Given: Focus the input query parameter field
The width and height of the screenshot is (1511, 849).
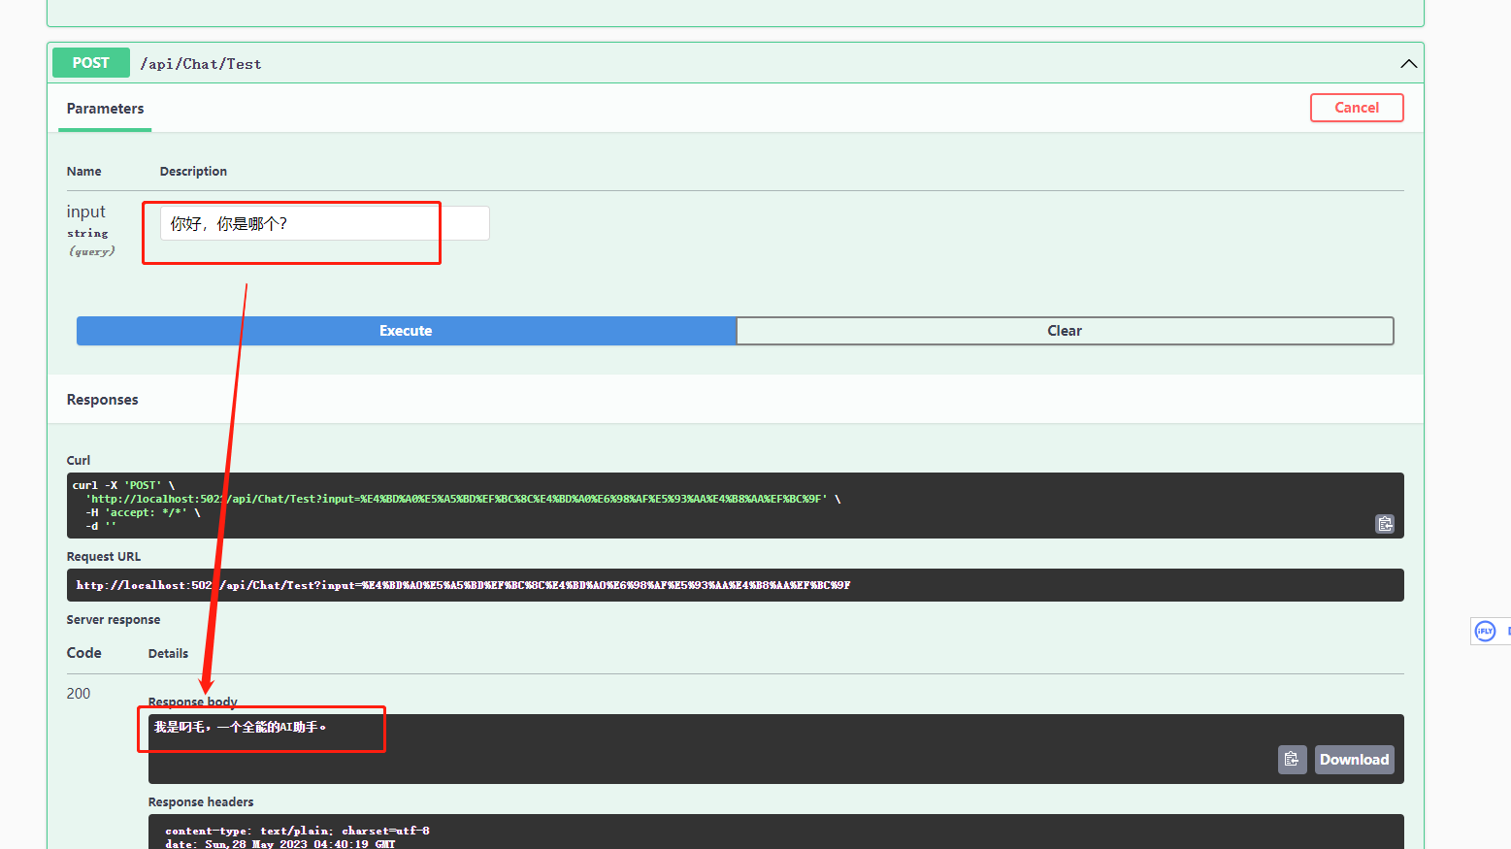Looking at the screenshot, I should 324,223.
